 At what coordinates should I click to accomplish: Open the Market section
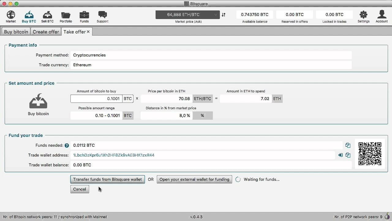click(x=11, y=17)
